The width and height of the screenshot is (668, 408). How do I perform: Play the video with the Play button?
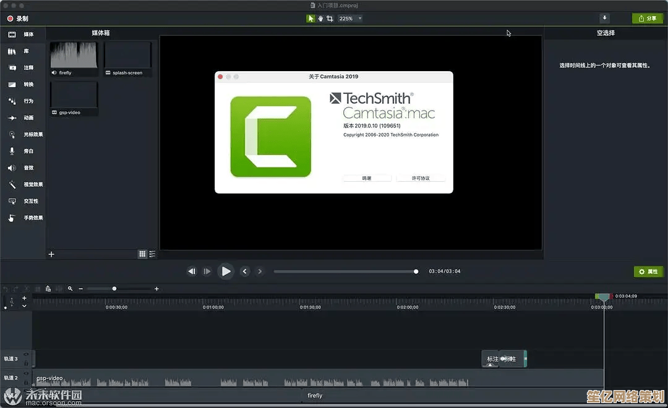click(x=225, y=271)
